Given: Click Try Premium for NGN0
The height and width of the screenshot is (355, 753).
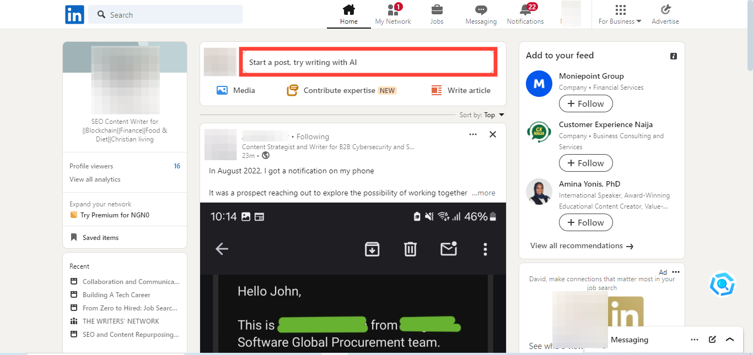Looking at the screenshot, I should (x=115, y=215).
